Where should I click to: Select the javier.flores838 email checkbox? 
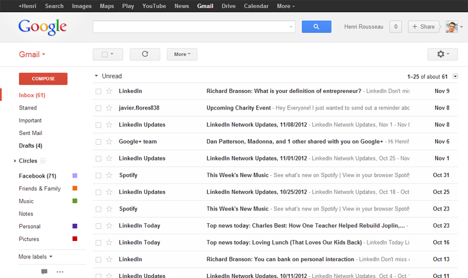98,108
